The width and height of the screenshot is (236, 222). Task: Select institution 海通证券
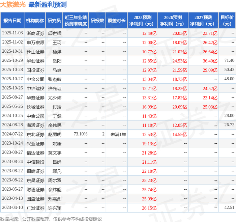tap(35, 125)
